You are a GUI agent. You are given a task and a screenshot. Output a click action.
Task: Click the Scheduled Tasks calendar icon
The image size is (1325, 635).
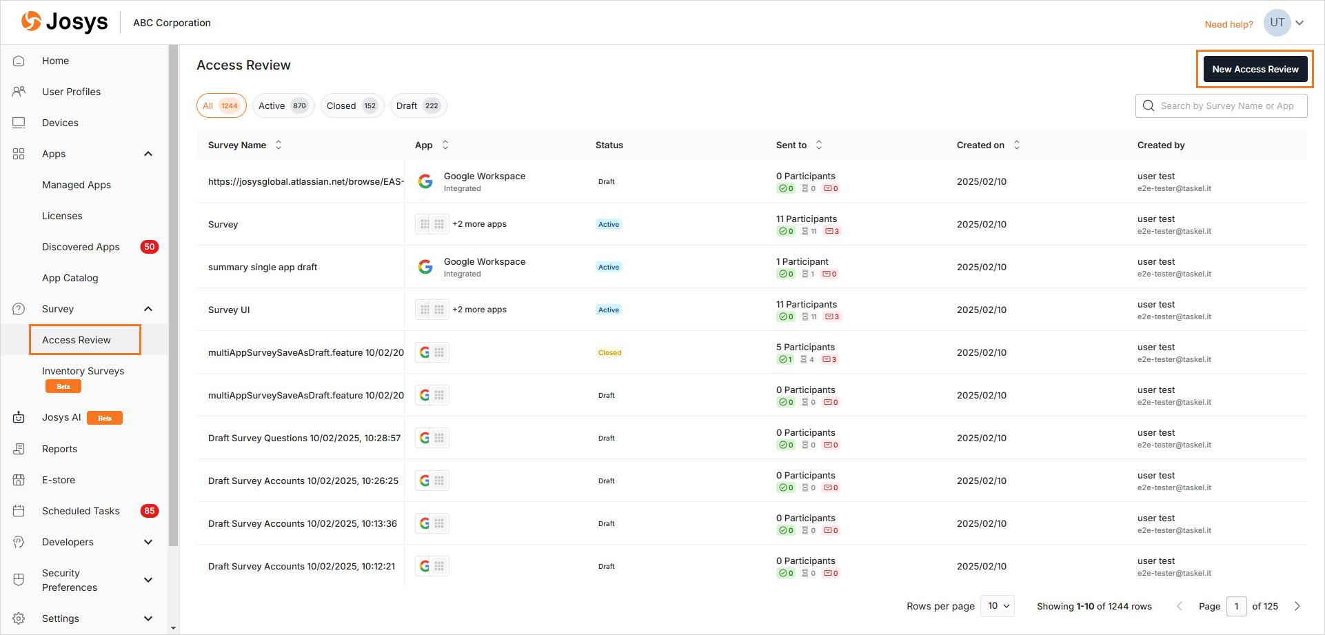[19, 511]
